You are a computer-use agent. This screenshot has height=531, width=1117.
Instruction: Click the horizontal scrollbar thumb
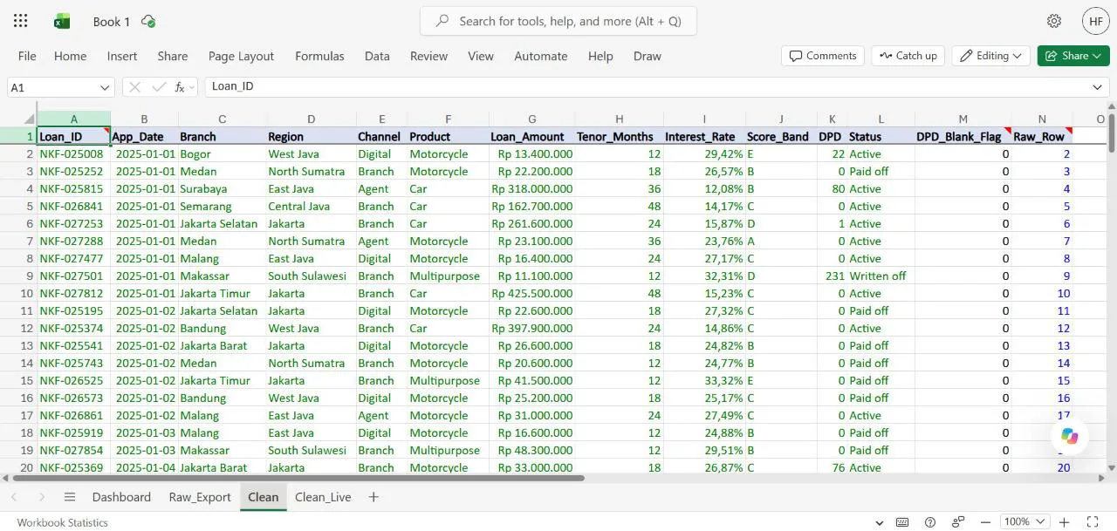pos(297,478)
